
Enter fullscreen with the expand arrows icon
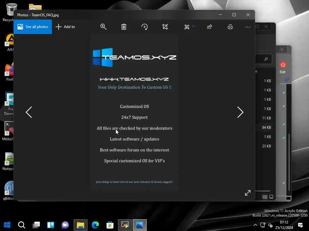(248, 193)
